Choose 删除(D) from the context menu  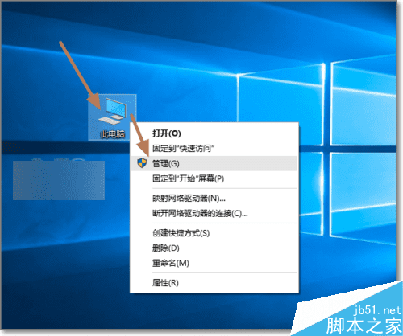(x=214, y=248)
